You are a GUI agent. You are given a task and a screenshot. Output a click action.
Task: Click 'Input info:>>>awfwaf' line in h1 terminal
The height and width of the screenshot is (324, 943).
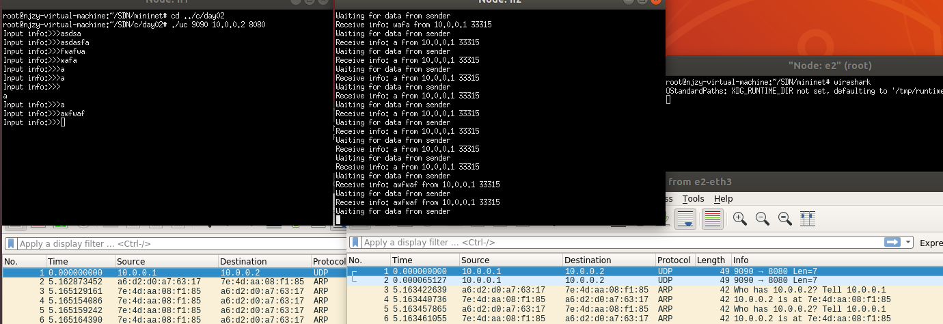42,113
